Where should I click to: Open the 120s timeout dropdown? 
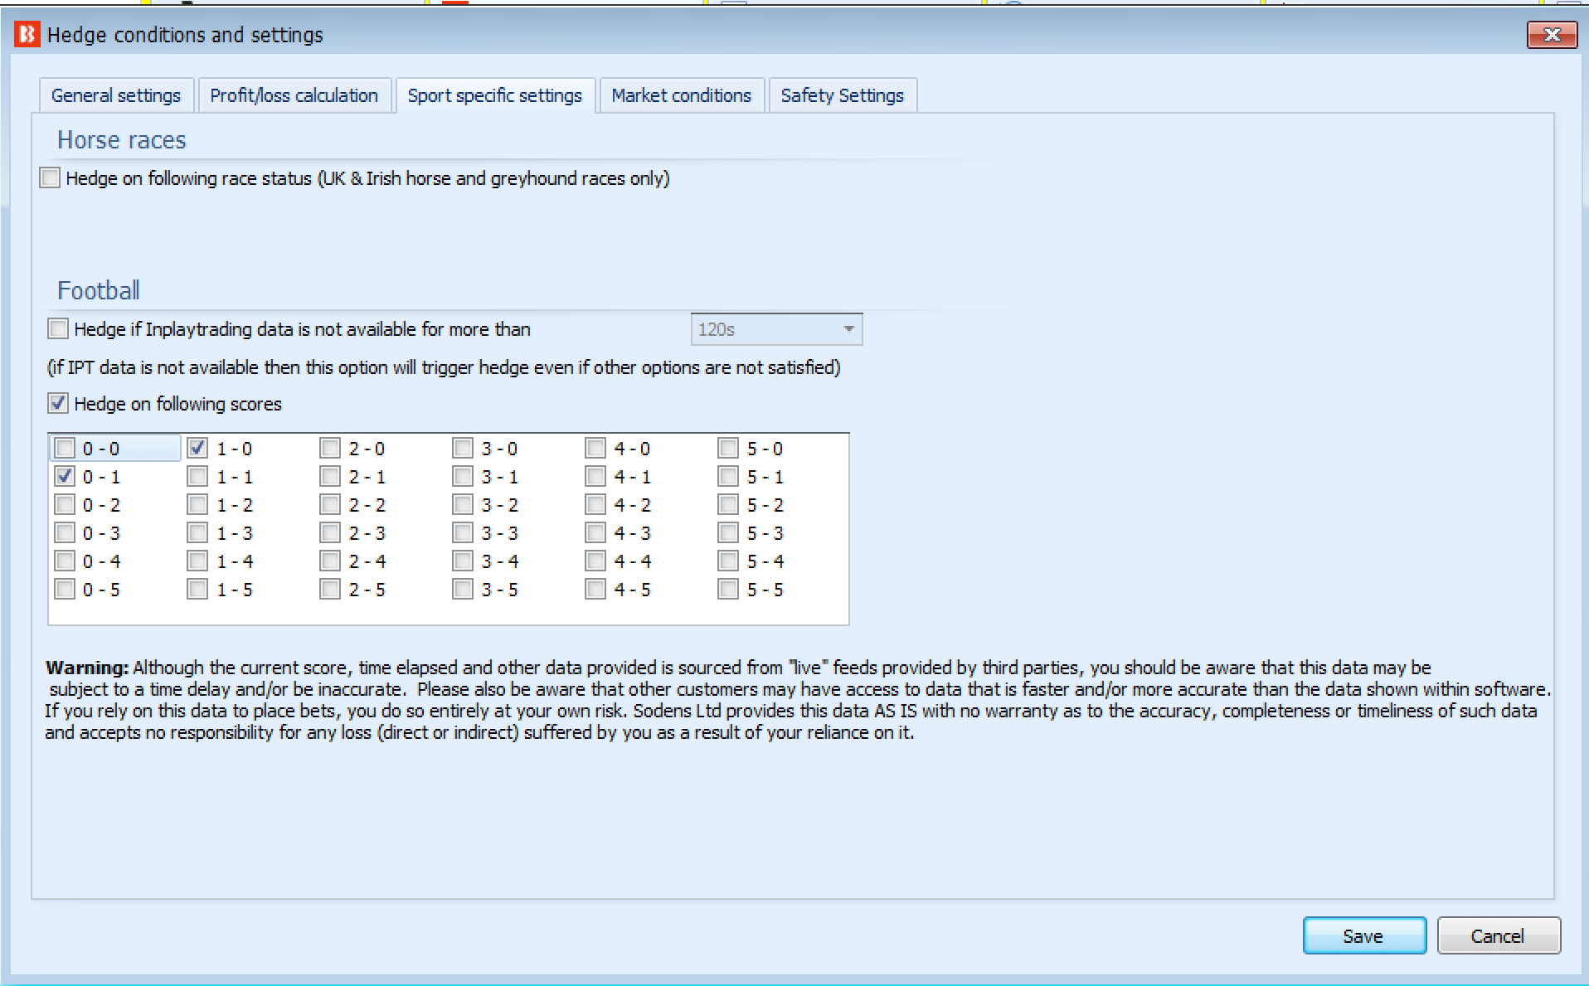click(x=848, y=328)
